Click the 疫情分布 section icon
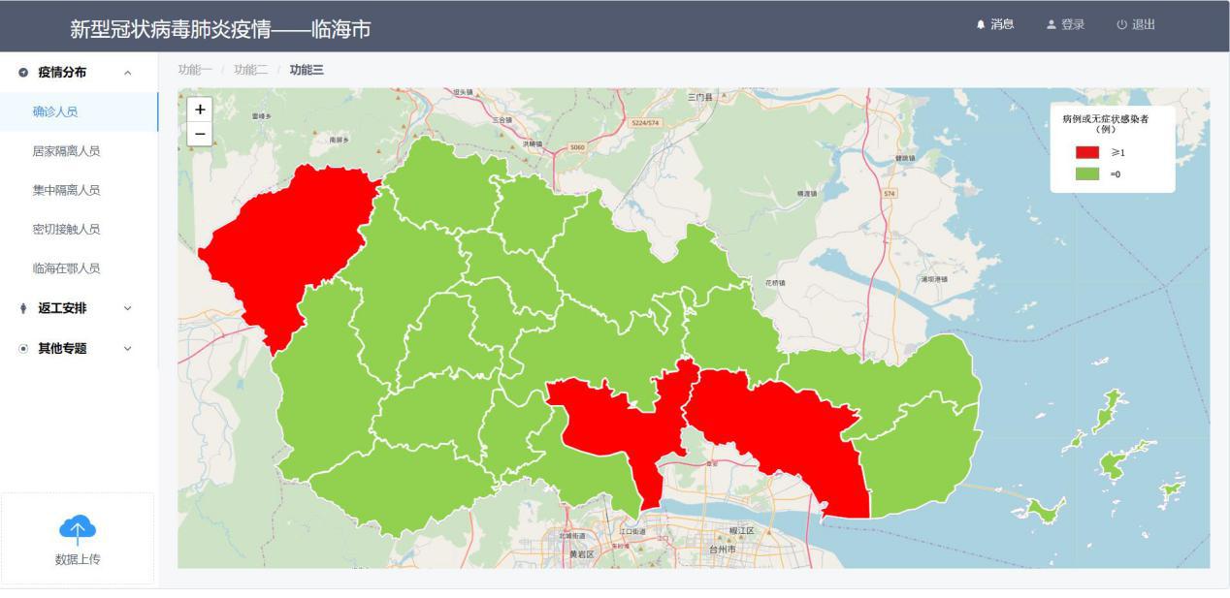Screen dimensions: 1230x598 [23, 73]
